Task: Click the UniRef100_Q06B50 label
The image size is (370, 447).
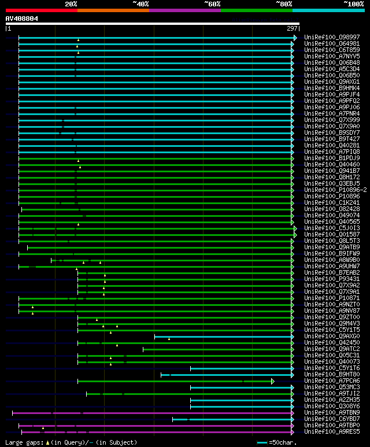Action: [x=332, y=76]
